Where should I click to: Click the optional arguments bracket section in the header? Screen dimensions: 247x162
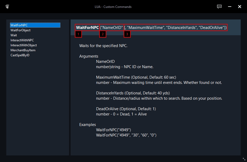175,27
